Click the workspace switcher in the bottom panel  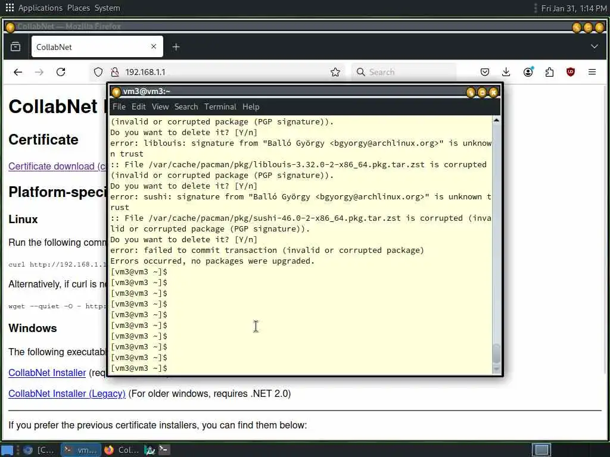click(541, 450)
